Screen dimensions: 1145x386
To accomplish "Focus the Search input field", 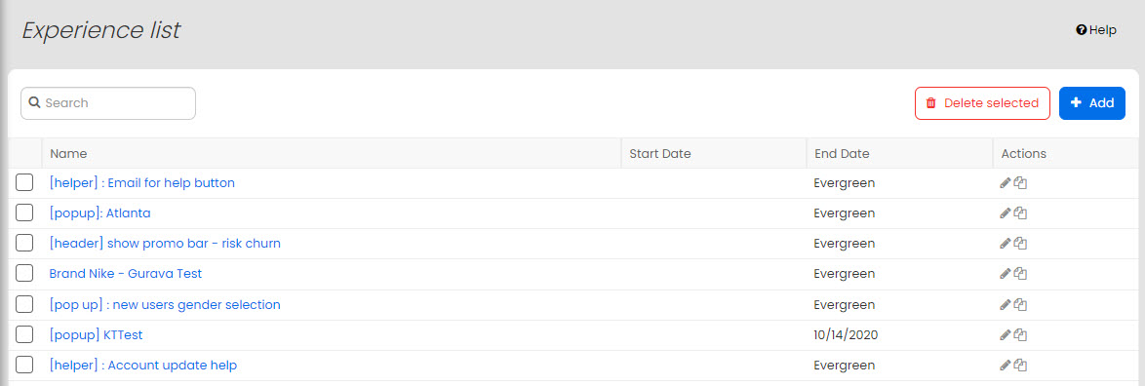I will pyautogui.click(x=108, y=103).
